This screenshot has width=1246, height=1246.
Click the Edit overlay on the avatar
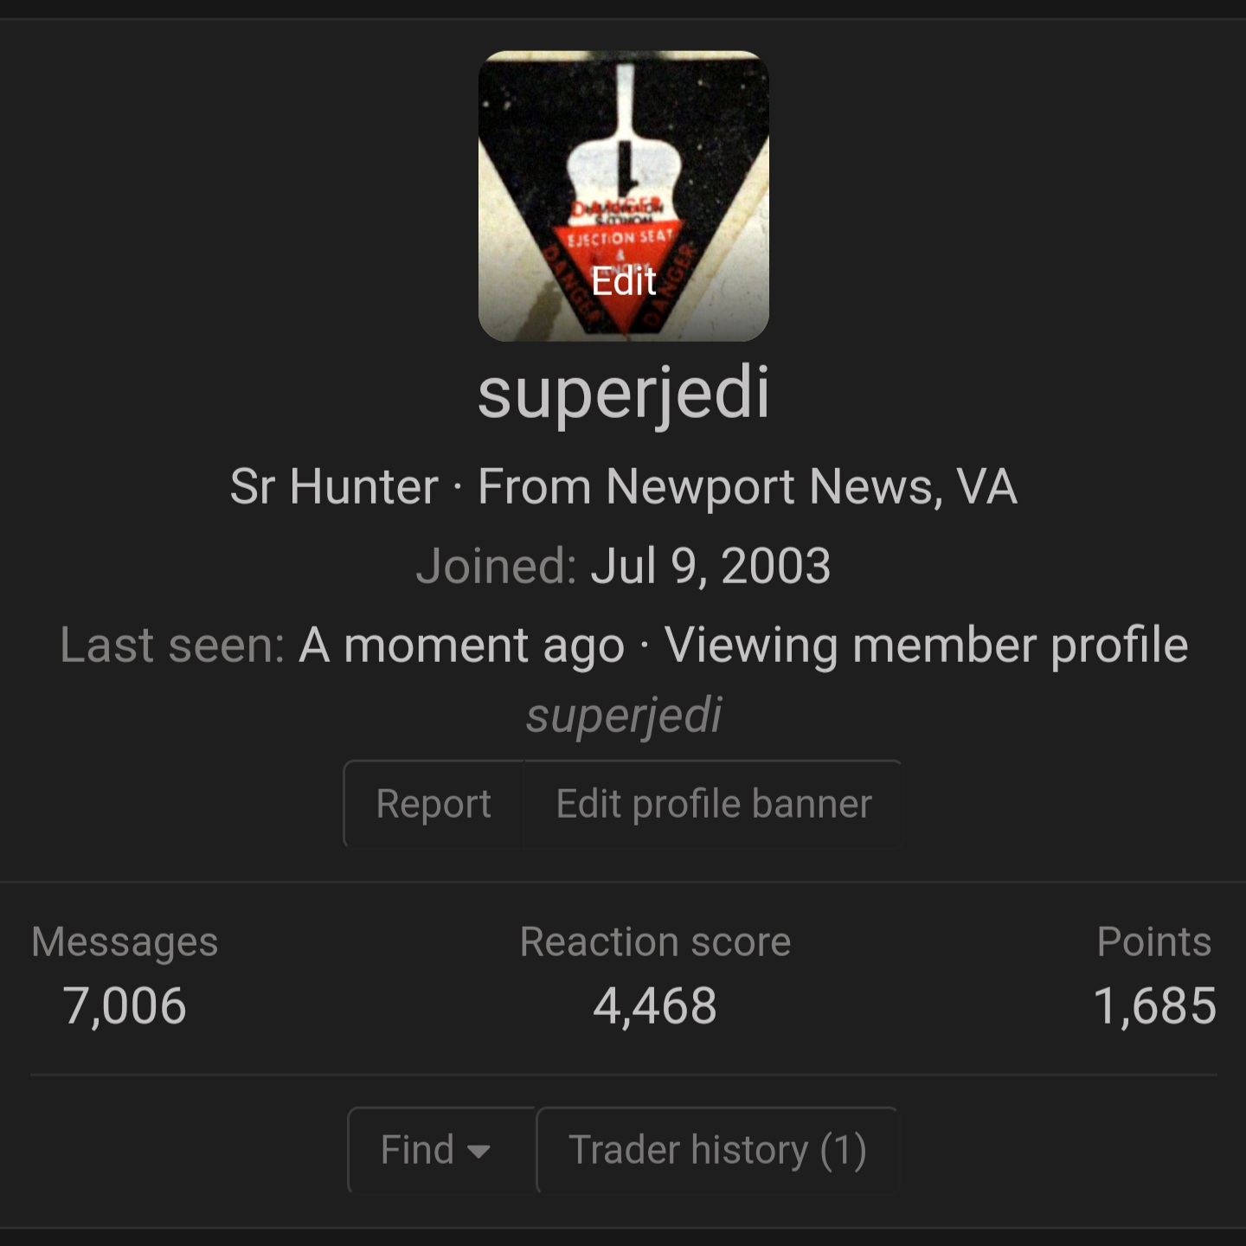[x=623, y=281]
